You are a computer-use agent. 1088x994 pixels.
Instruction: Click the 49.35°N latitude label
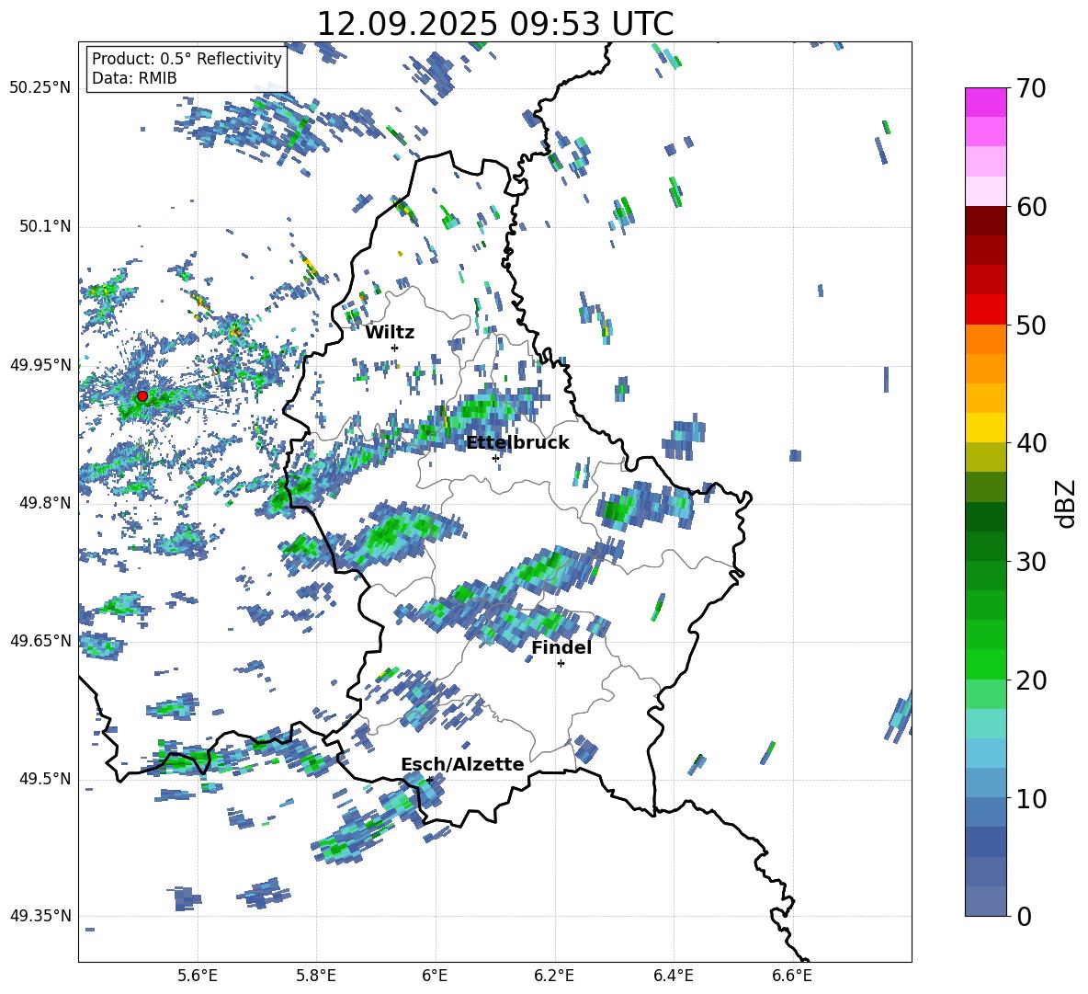(40, 916)
